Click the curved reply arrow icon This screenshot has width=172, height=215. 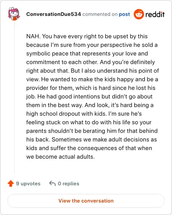[52, 183]
